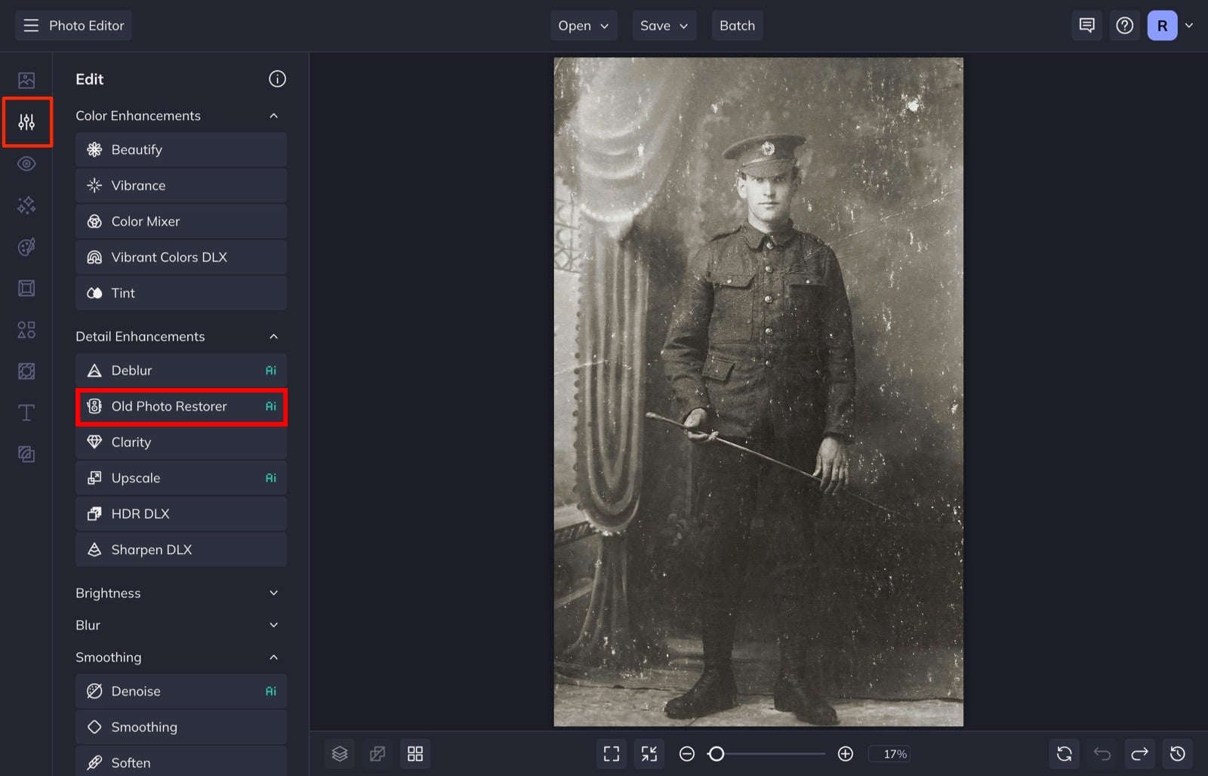Open the Layers panel at bottom left

click(340, 753)
